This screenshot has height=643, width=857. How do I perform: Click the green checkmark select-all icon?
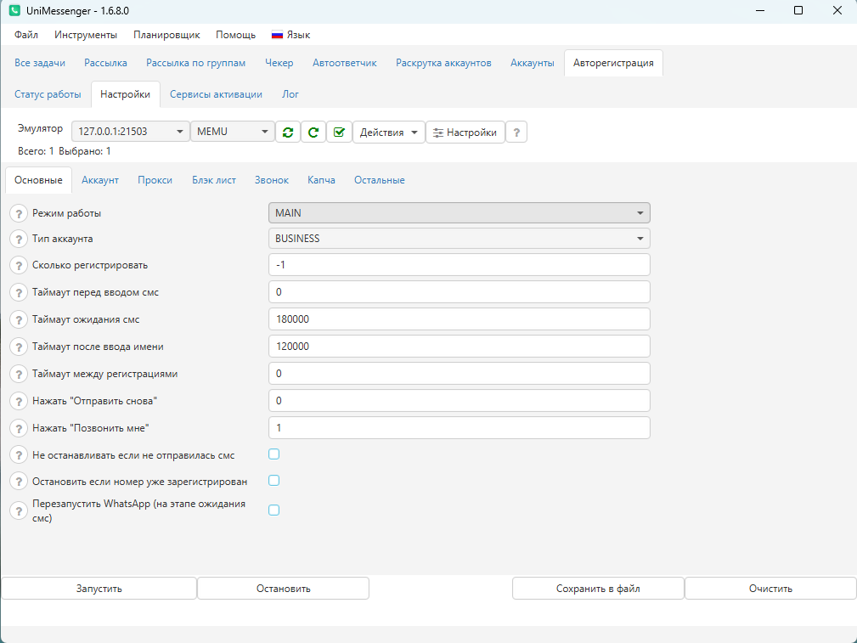click(x=339, y=132)
